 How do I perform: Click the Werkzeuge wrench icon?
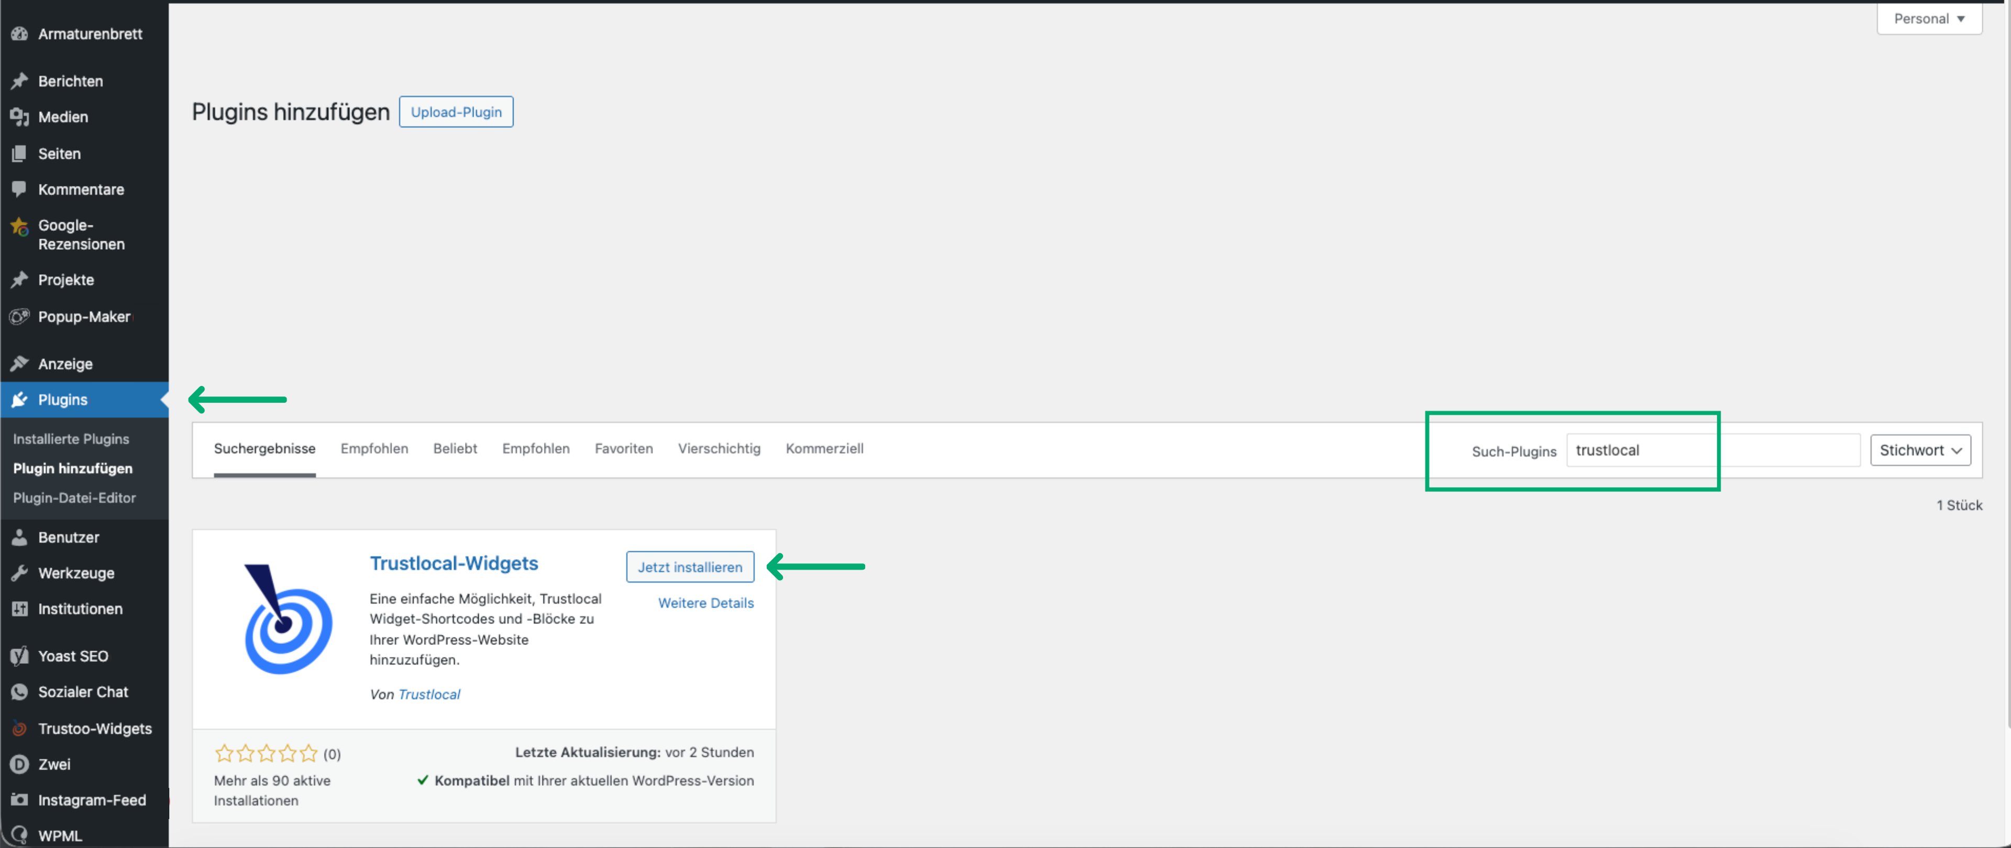coord(19,573)
